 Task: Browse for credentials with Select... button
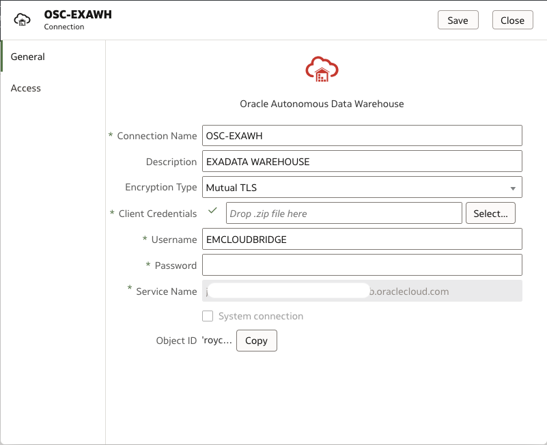490,214
